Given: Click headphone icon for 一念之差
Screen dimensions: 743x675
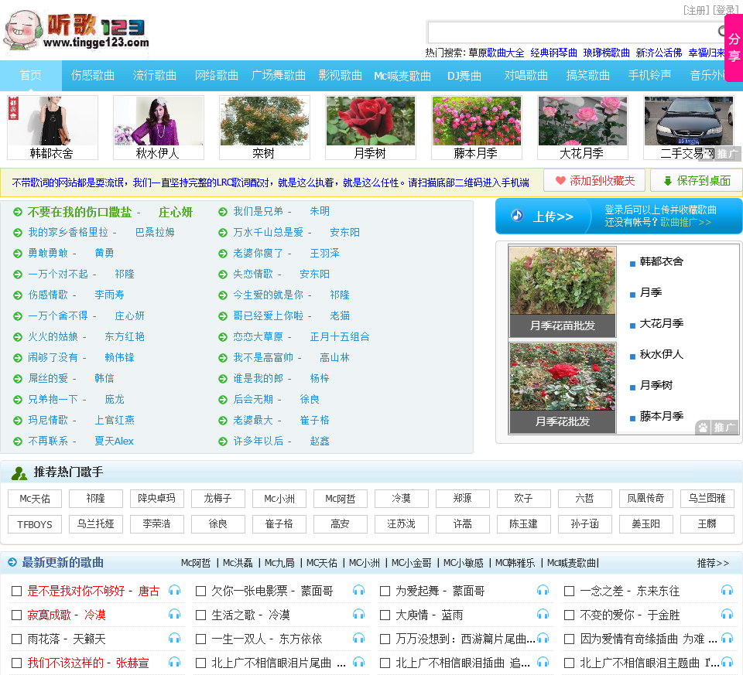Looking at the screenshot, I should [727, 590].
